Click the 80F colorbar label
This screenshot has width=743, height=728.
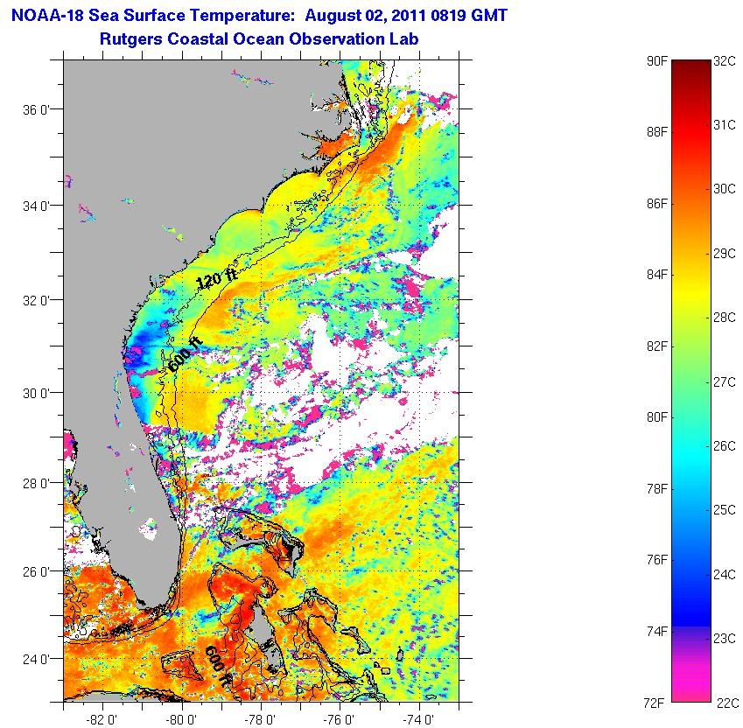tap(656, 417)
